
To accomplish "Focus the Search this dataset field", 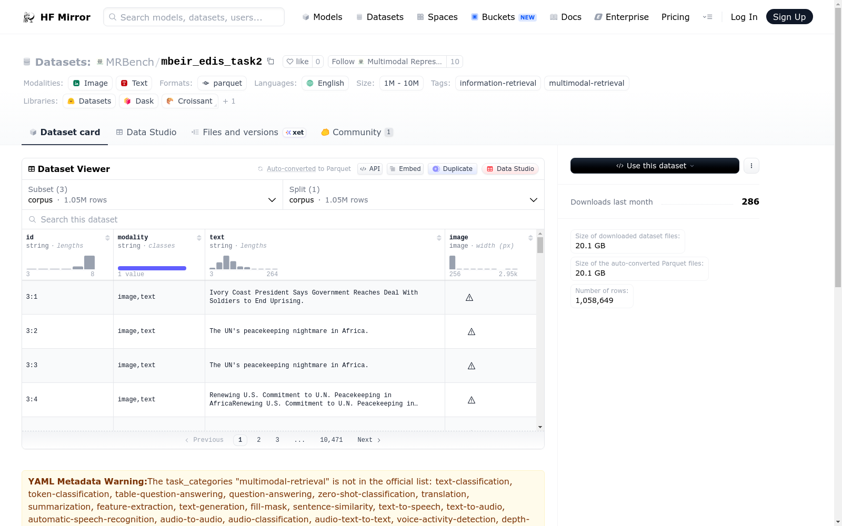I will 283,219.
